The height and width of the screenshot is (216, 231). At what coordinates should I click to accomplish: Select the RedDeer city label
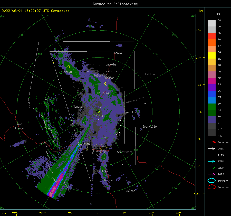[109, 78]
